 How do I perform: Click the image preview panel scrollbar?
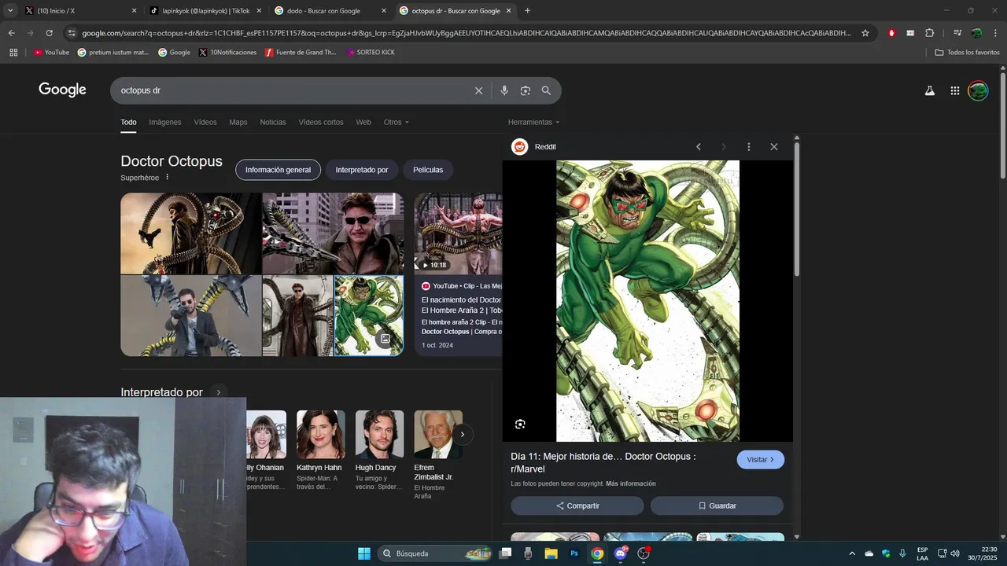coord(797,209)
